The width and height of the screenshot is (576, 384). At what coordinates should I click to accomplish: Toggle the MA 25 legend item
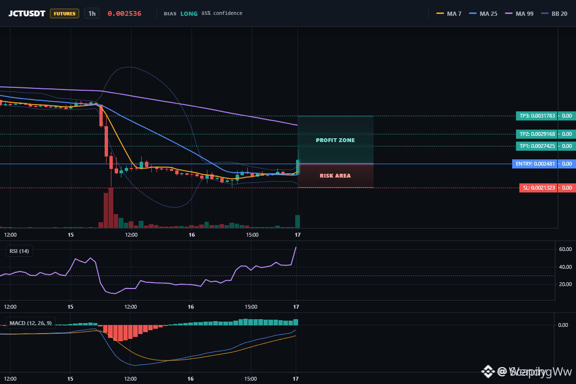(x=483, y=13)
